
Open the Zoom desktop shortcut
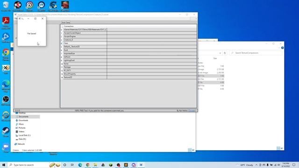[x=6, y=148]
